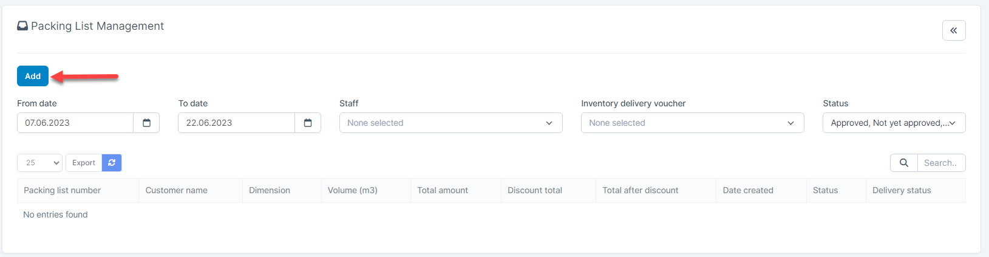Open the To date calendar picker icon

click(x=308, y=123)
